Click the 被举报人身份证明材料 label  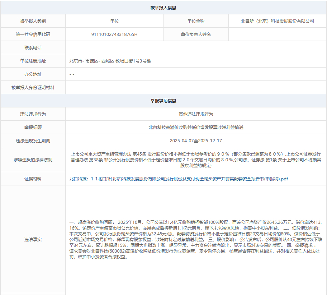pos(33,88)
